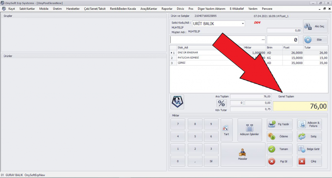This screenshot has height=178, width=332.
Task: Open the Araç&Kantar menu
Action: [148, 9]
